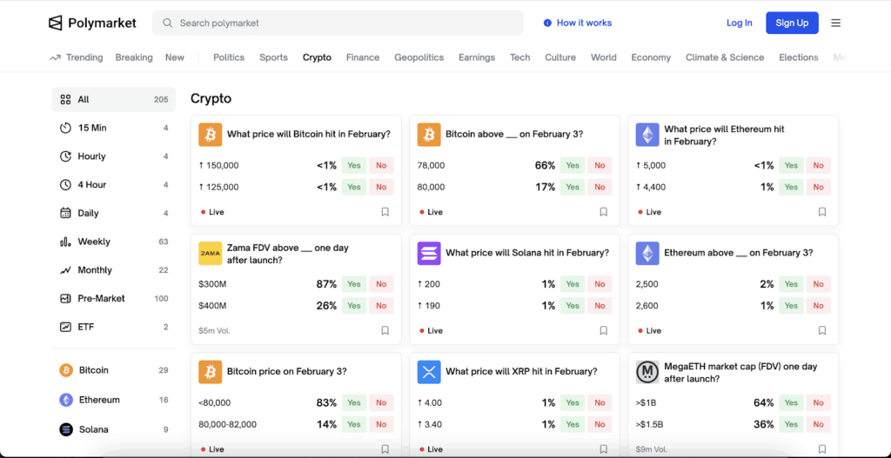Image resolution: width=891 pixels, height=458 pixels.
Task: Buy Yes on Zama $300M outcome
Action: pyautogui.click(x=353, y=284)
